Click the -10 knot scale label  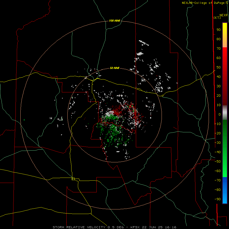click(x=218, y=124)
